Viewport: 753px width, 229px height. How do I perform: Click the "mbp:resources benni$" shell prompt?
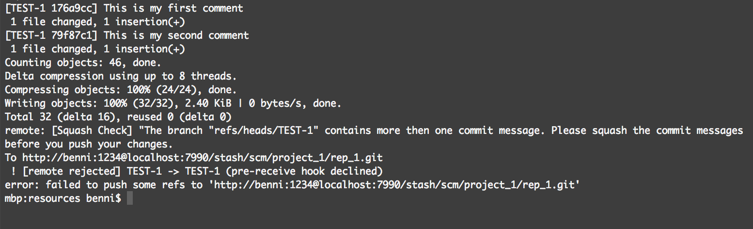coord(63,198)
